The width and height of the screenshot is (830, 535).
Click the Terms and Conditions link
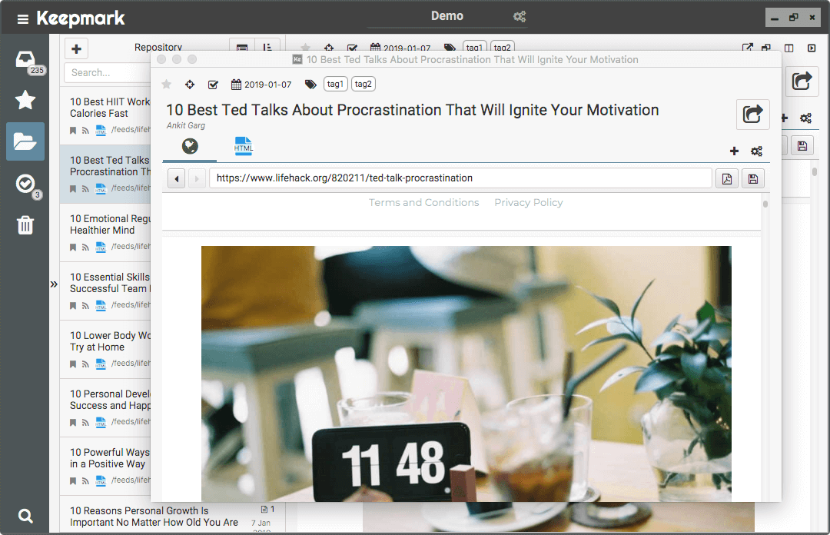click(x=423, y=203)
